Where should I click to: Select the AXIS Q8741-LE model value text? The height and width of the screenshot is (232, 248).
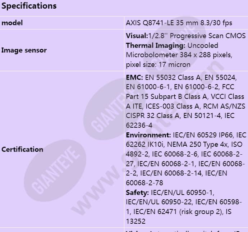[179, 23]
